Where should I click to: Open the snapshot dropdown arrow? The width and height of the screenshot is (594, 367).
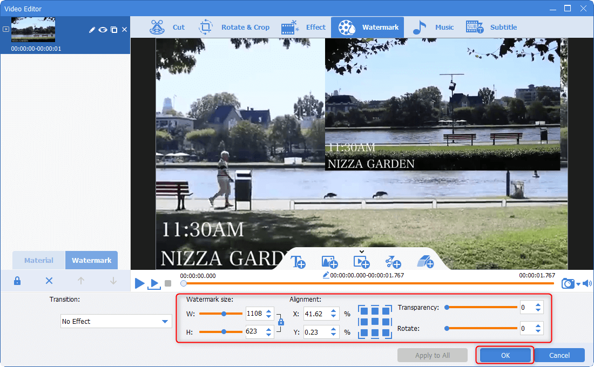tap(578, 284)
